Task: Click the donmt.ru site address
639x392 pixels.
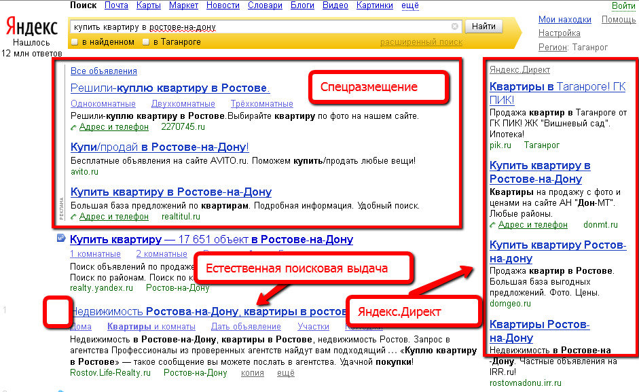Action: (x=600, y=225)
